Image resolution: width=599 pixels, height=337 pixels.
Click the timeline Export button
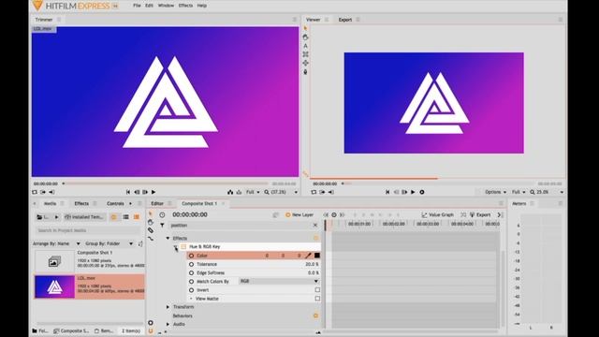point(480,215)
